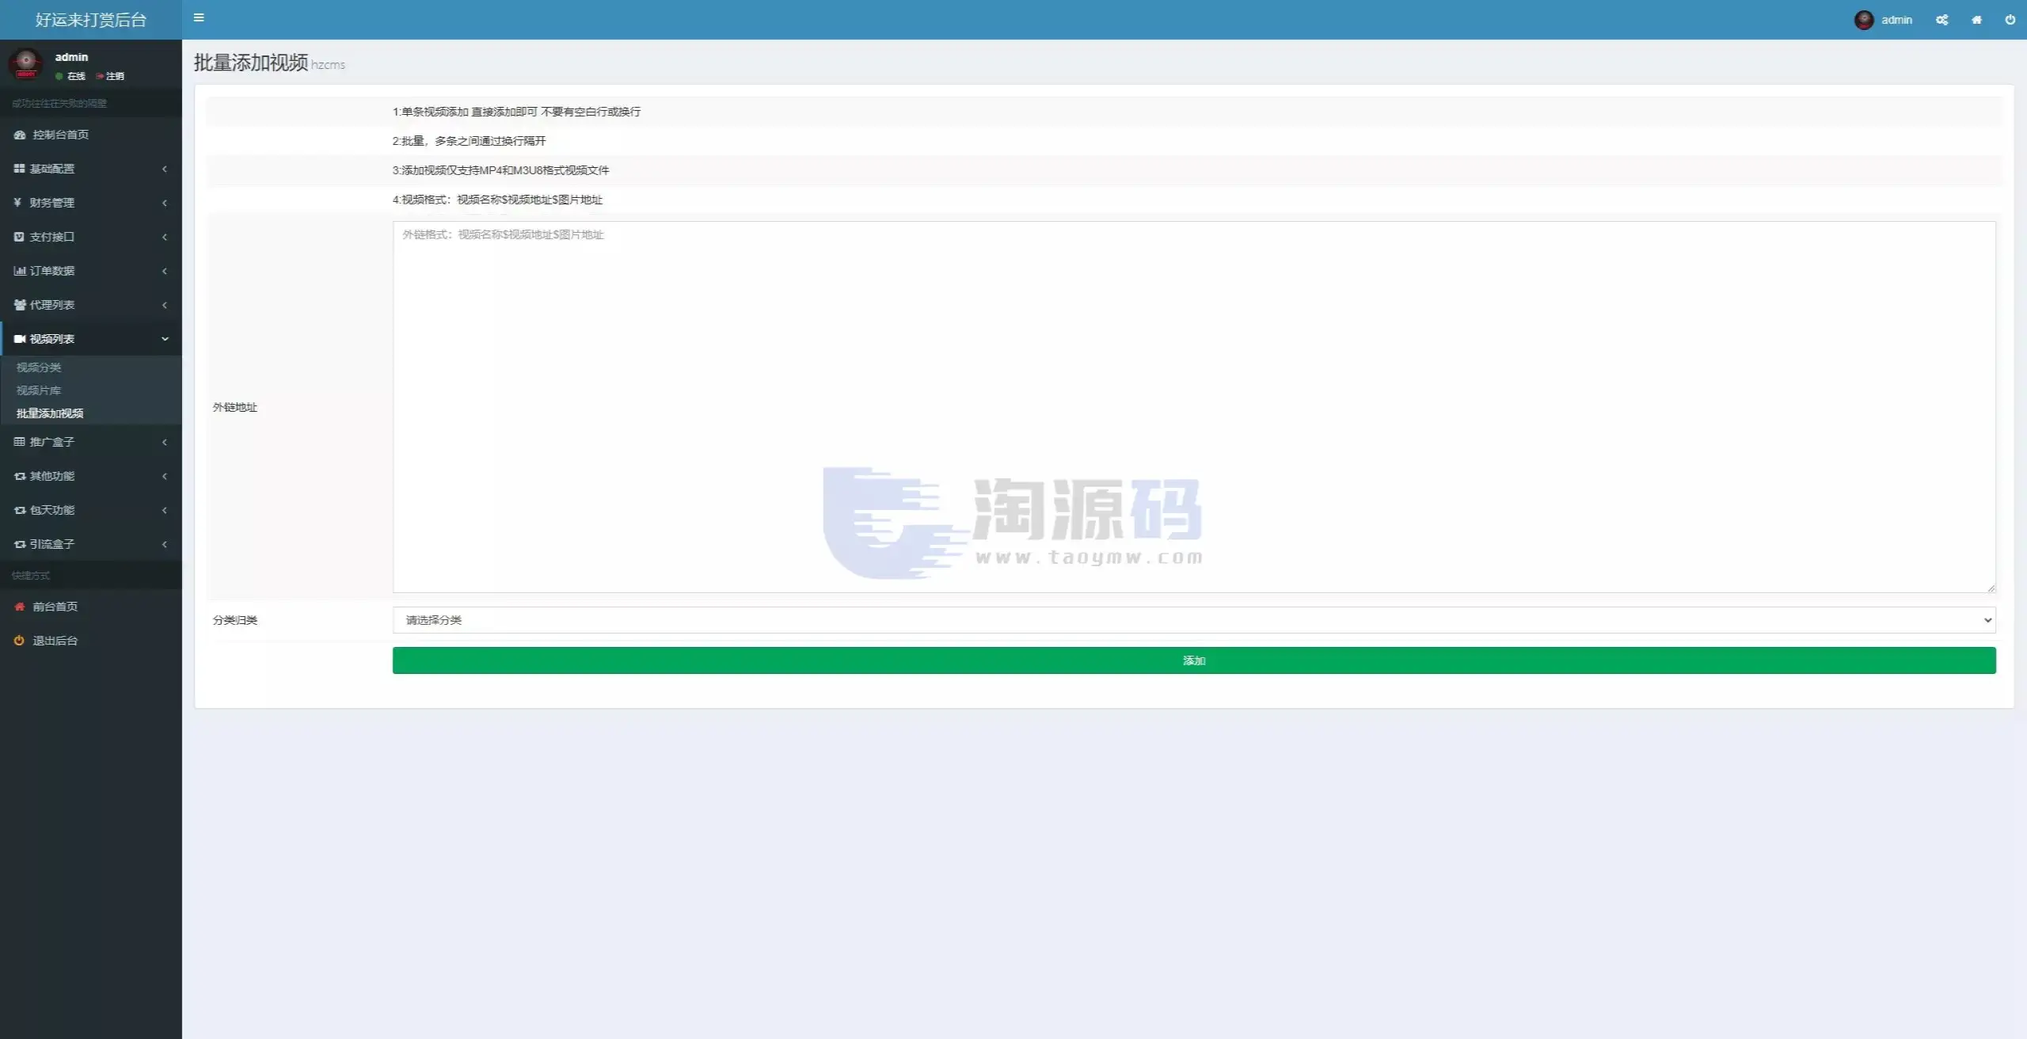The width and height of the screenshot is (2027, 1039).
Task: Click the orange power icon beside 退出后台
Action: point(19,641)
